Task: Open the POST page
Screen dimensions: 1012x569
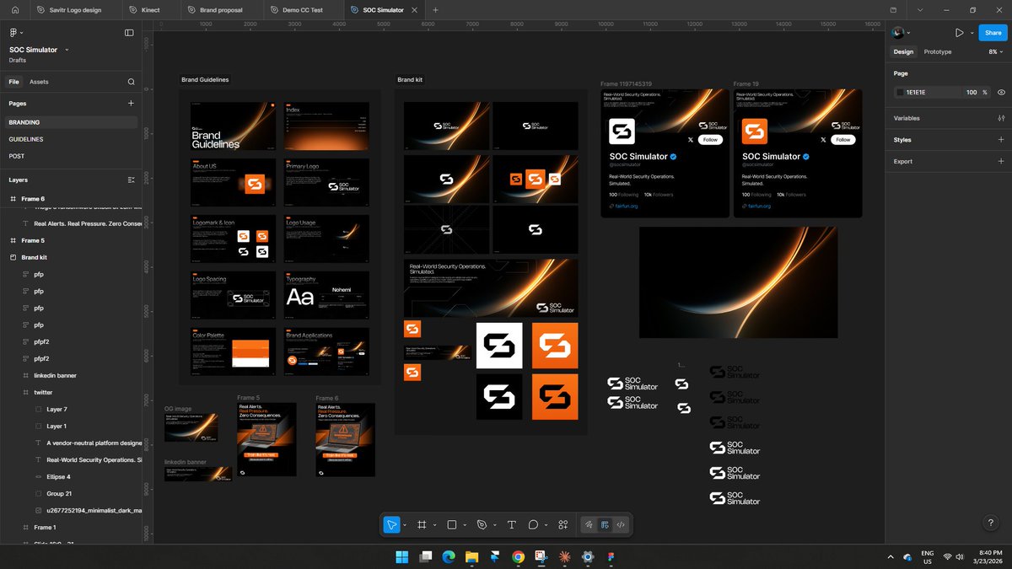Action: tap(71, 156)
